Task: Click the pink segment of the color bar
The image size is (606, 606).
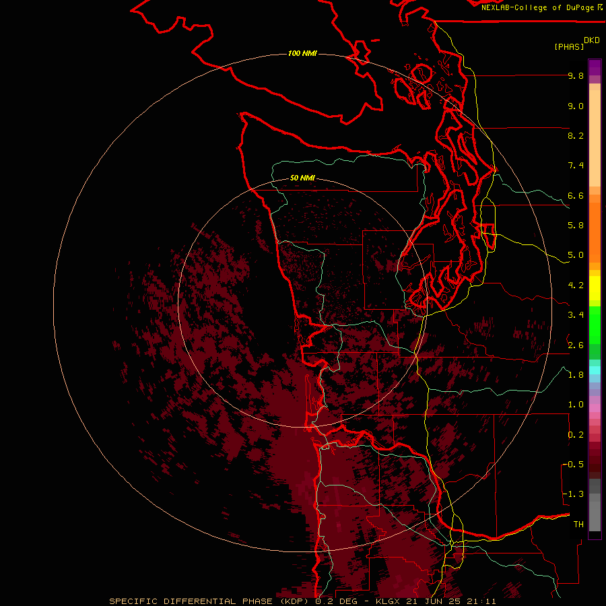Action: (595, 408)
